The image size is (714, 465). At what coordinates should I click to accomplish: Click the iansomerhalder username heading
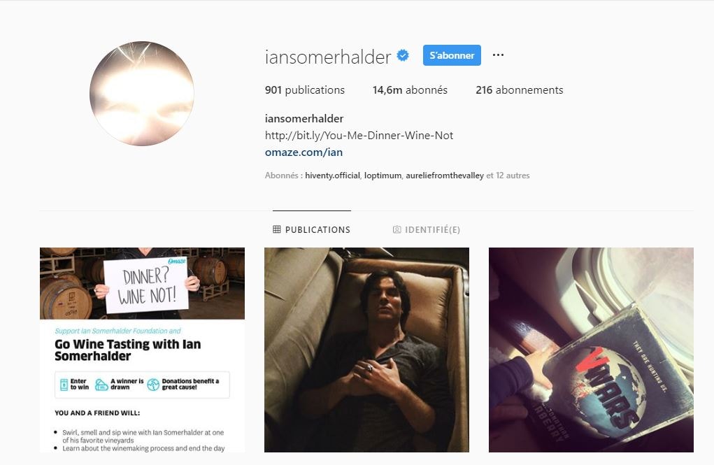[x=328, y=57]
